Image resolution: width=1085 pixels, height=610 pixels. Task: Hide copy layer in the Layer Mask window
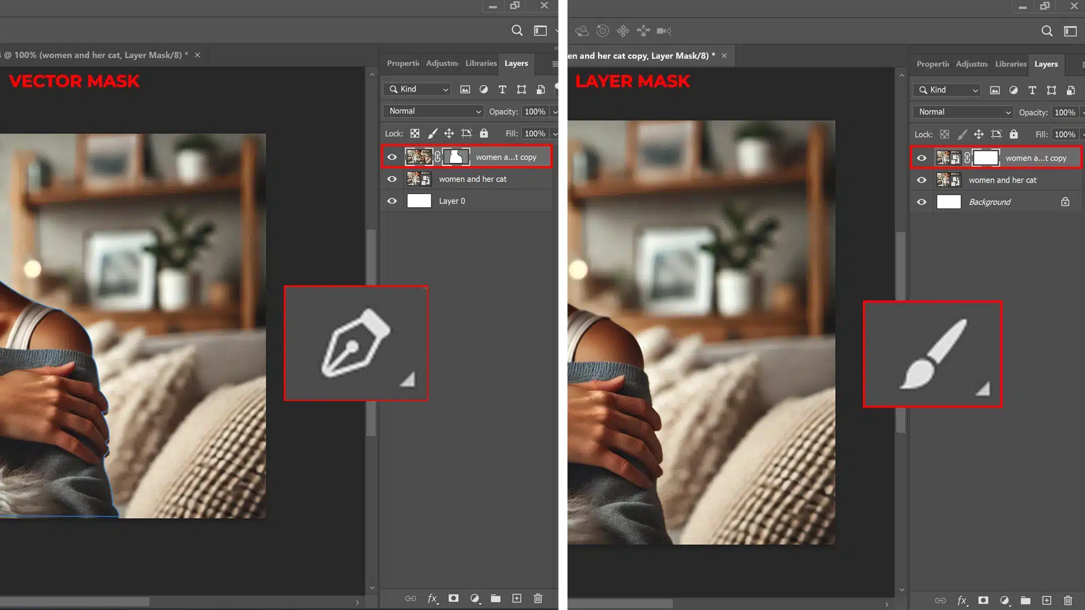click(922, 158)
